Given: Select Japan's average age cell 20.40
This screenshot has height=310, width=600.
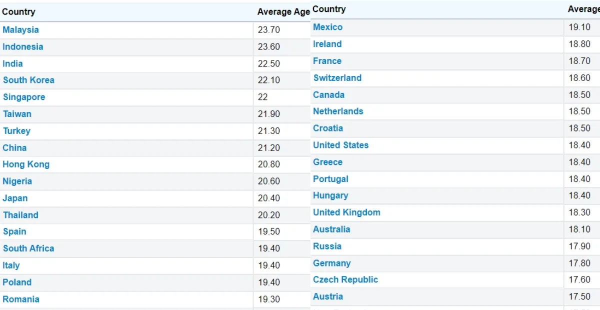Looking at the screenshot, I should point(269,198).
